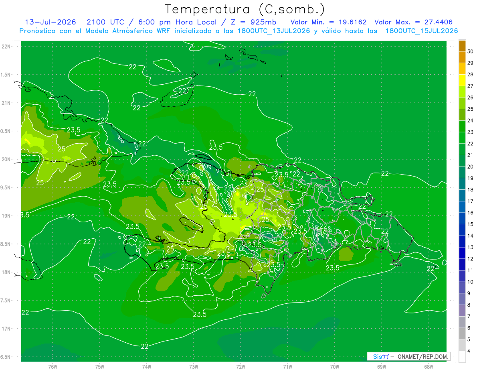481x372 pixels.
Task: Click the "75W" longitude axis label
Action: pyautogui.click(x=99, y=367)
